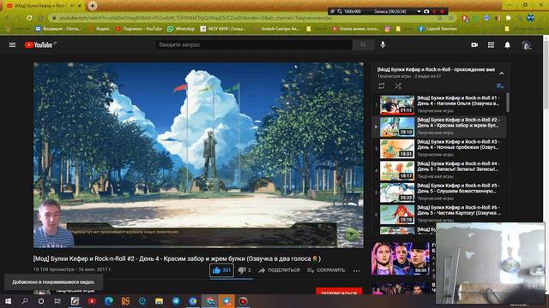Open the Яндекс bookmark

click(x=100, y=28)
